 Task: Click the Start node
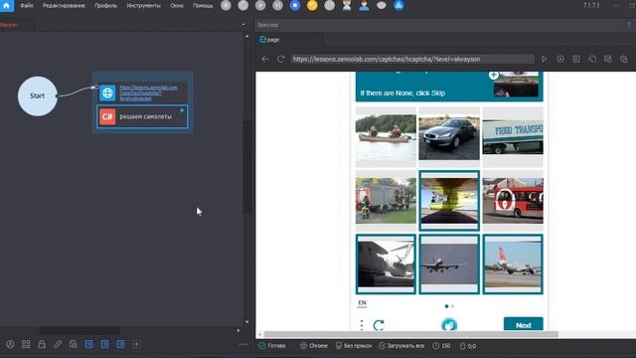(x=38, y=96)
